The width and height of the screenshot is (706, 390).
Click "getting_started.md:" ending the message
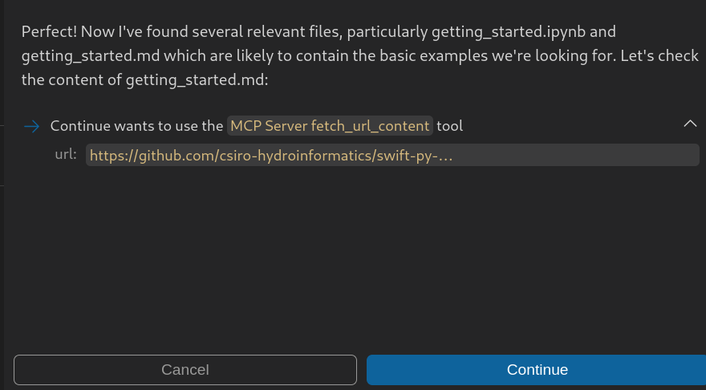[x=182, y=81]
